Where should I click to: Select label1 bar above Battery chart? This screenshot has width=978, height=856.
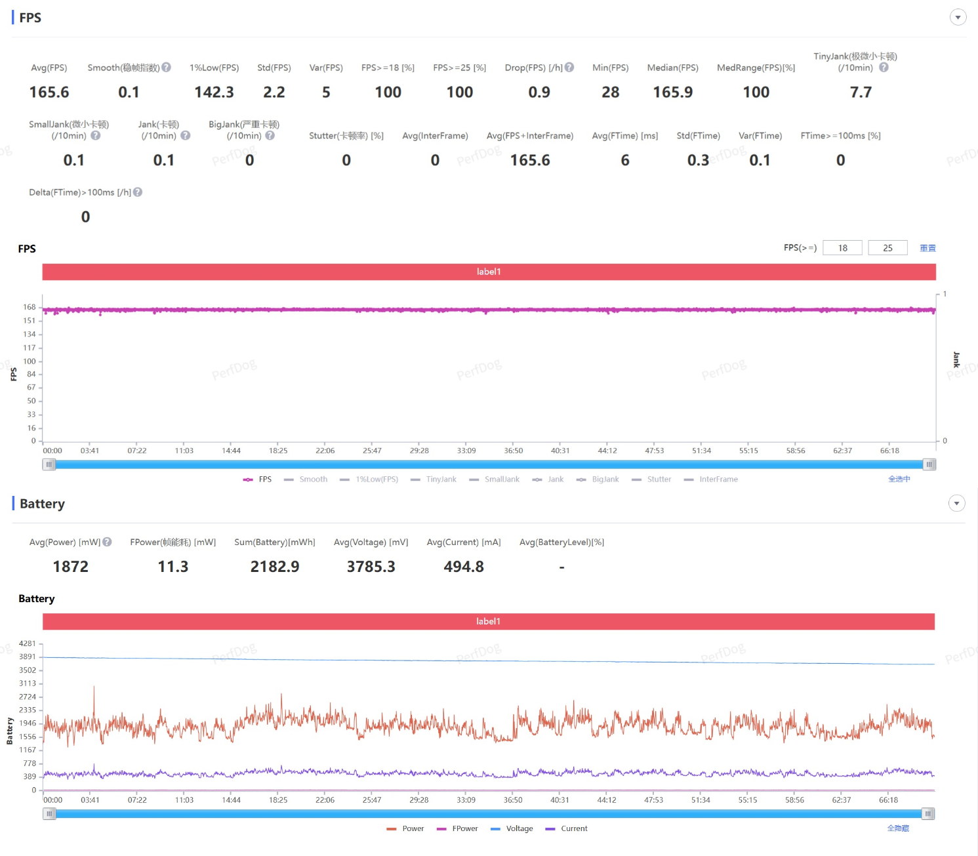coord(488,621)
